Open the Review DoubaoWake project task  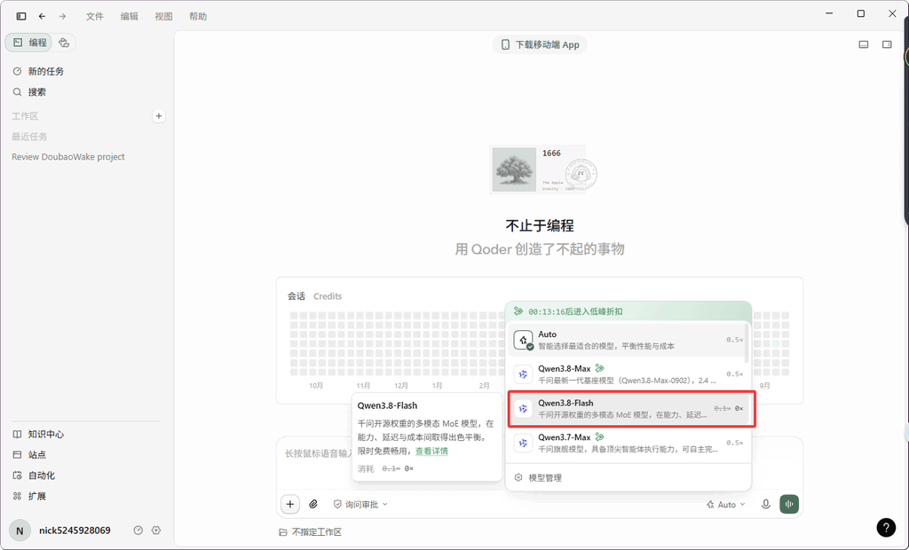tap(68, 157)
